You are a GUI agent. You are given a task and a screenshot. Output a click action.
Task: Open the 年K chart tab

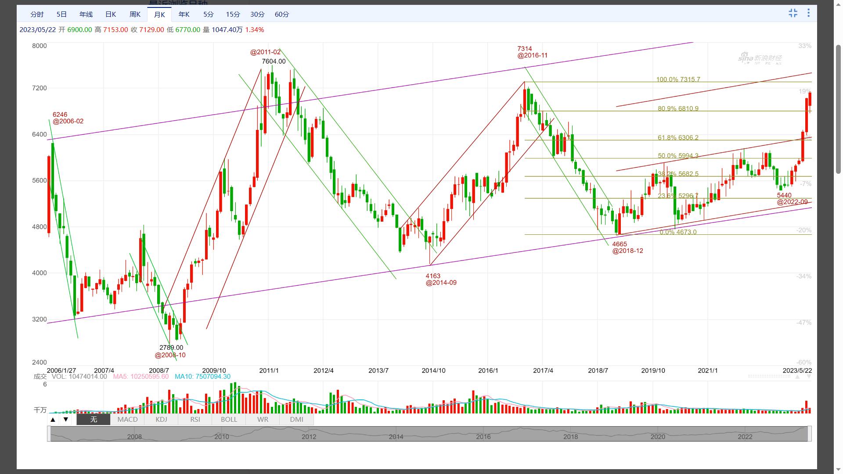click(x=184, y=14)
